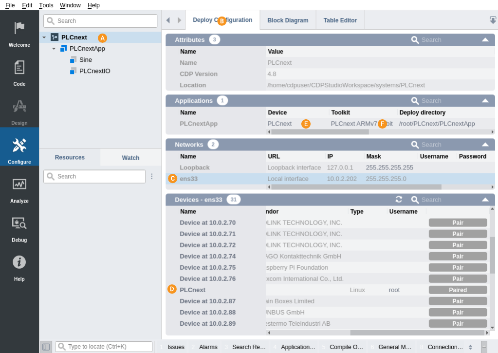Click the Paired button for PLCnext

click(458, 290)
